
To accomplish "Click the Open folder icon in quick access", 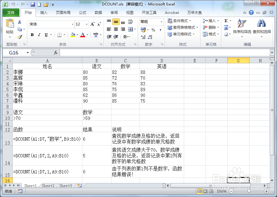I will (x=46, y=5).
